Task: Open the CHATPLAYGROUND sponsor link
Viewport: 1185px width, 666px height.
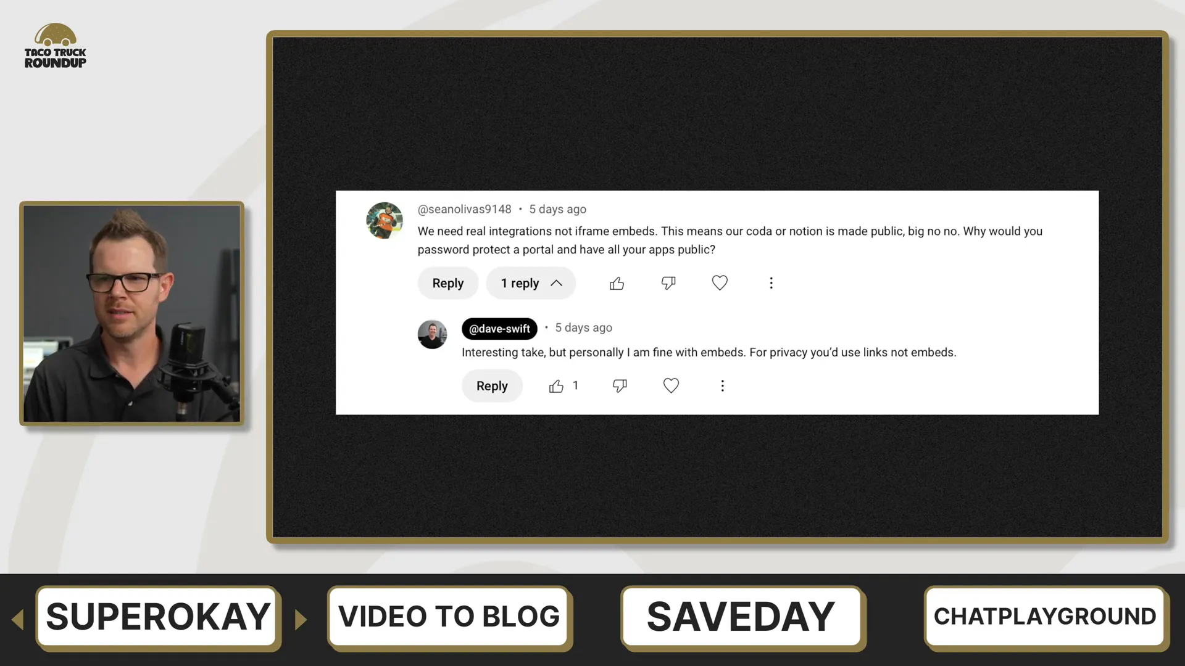Action: click(1046, 617)
